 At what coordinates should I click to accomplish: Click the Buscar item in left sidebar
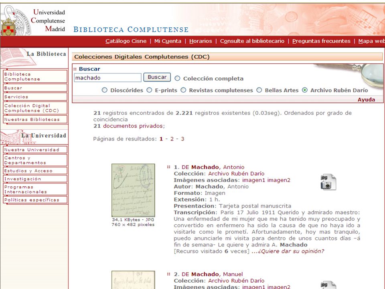click(35, 88)
